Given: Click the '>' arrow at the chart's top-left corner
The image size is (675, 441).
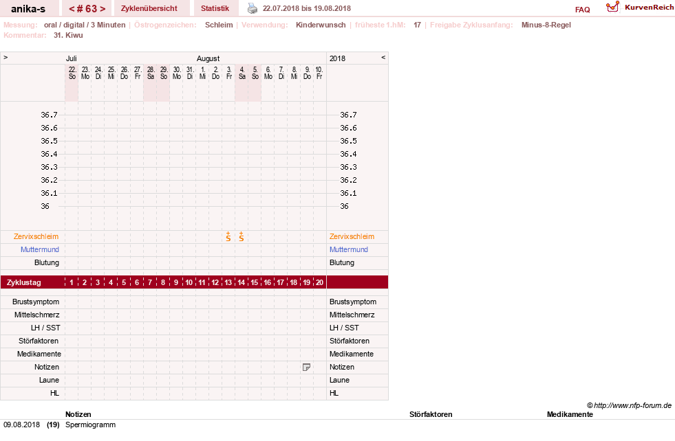Looking at the screenshot, I should point(6,57).
